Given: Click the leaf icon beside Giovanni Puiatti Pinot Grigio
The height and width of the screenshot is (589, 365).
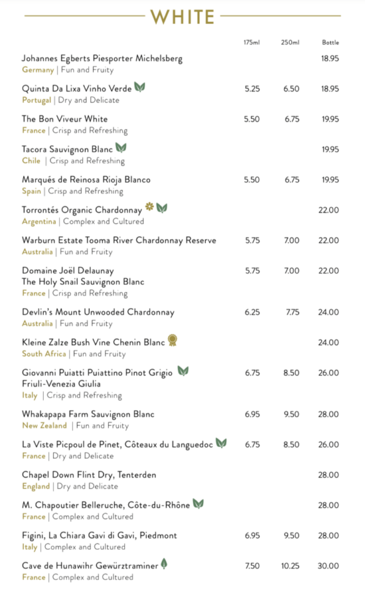Looking at the screenshot, I should (x=183, y=371).
